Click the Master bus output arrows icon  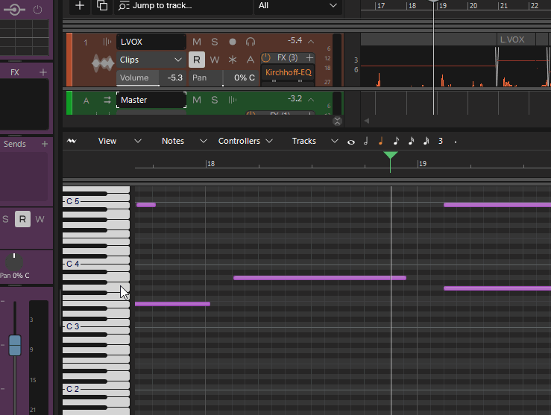coord(107,101)
